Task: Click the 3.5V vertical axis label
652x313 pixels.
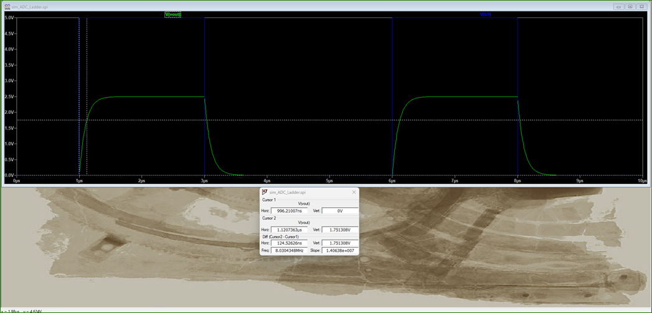Action: click(x=8, y=65)
